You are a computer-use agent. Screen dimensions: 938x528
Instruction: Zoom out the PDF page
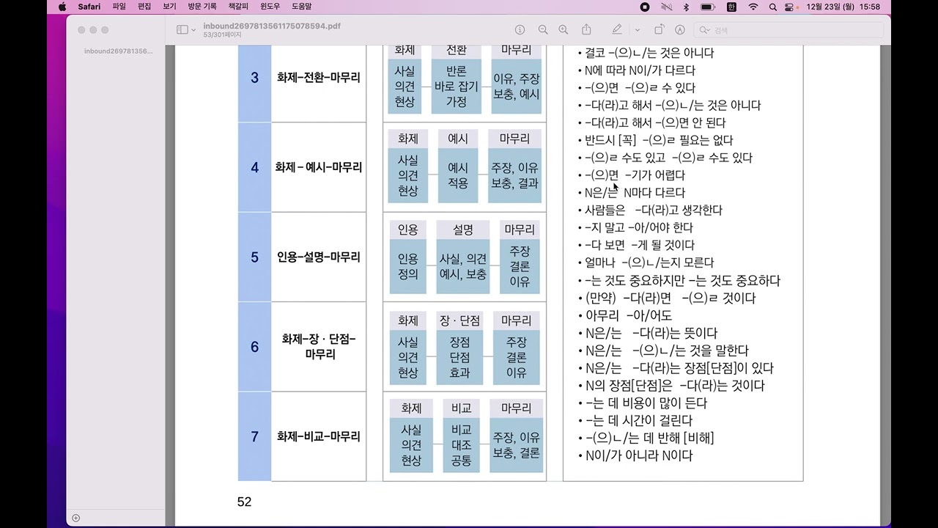[543, 29]
